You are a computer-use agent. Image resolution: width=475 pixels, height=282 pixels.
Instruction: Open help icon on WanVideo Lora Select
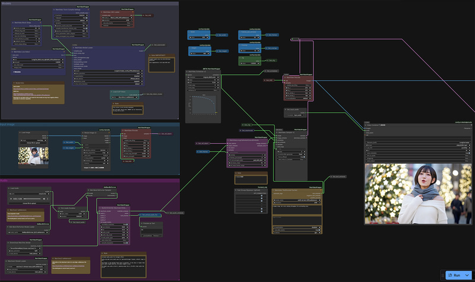[64, 52]
